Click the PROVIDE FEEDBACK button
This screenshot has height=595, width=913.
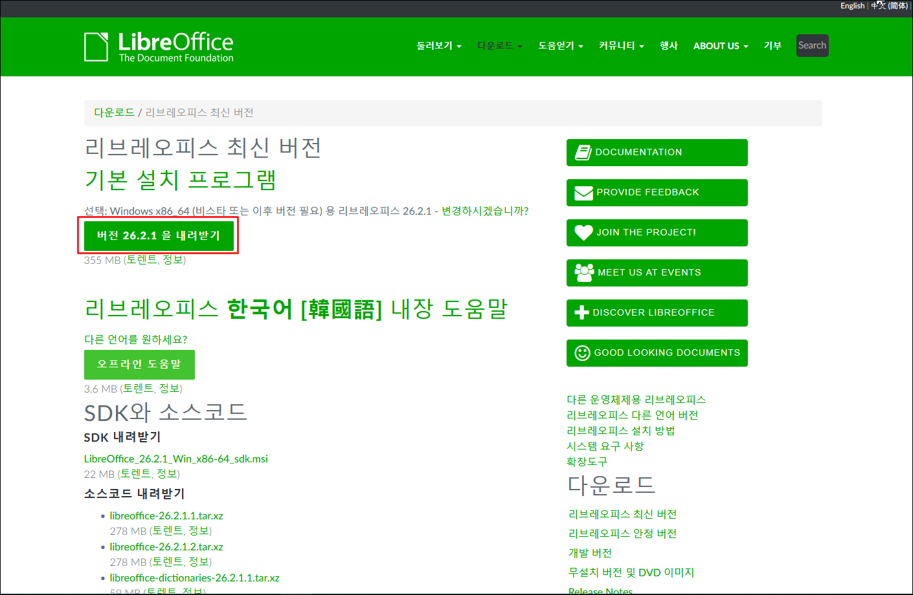point(657,193)
